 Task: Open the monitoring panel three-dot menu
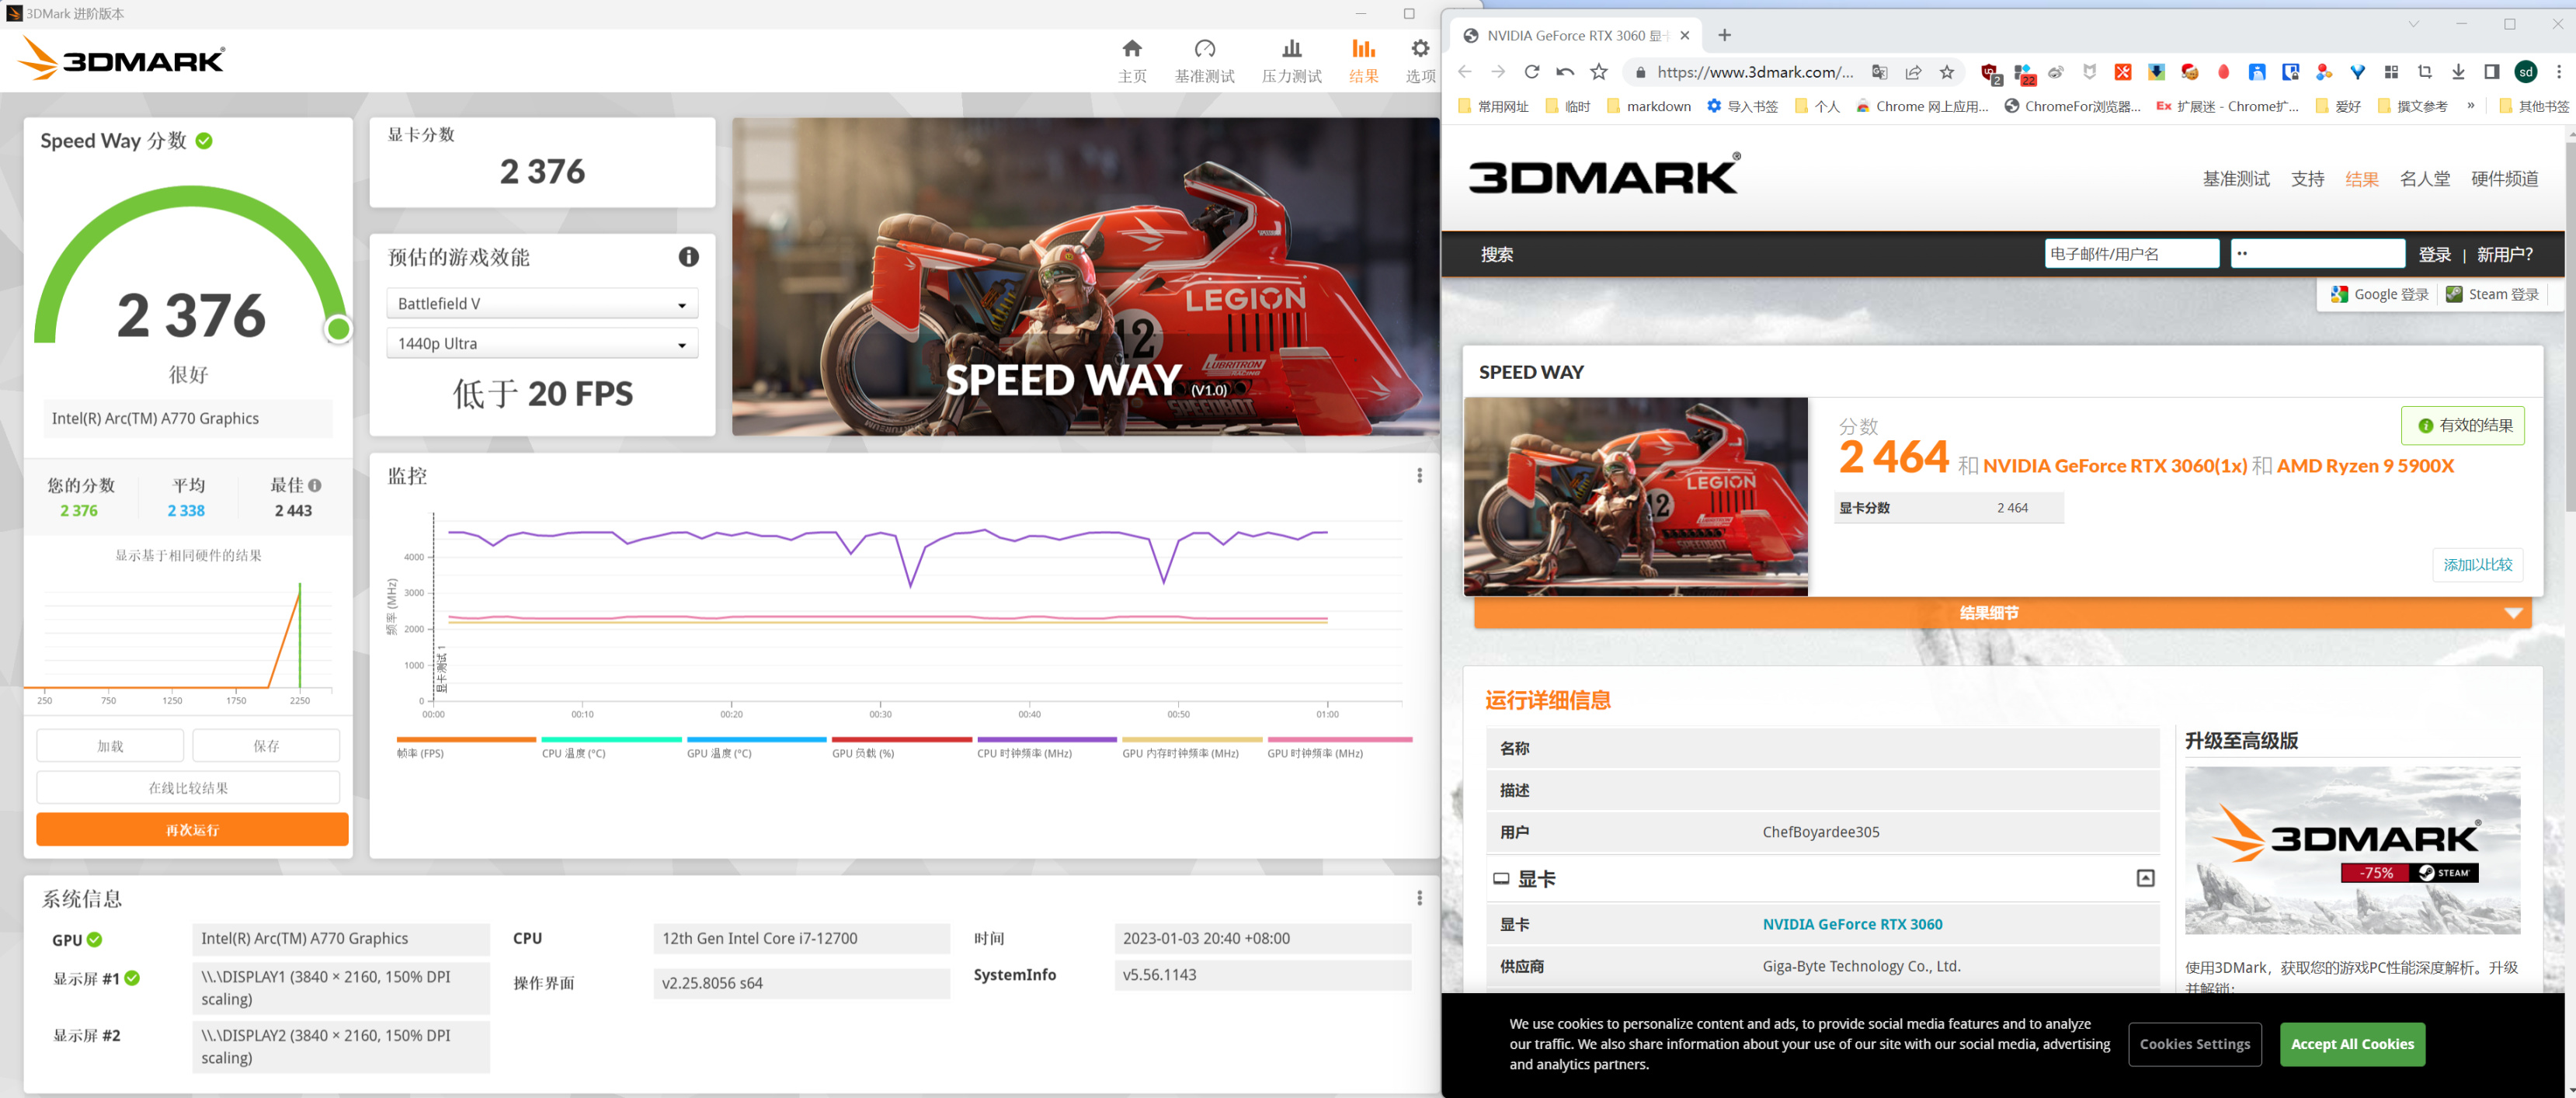tap(1419, 476)
